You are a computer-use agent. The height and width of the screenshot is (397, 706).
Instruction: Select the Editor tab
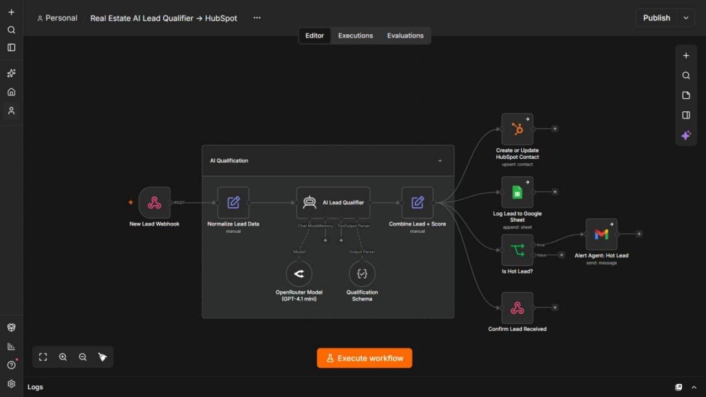pyautogui.click(x=315, y=35)
